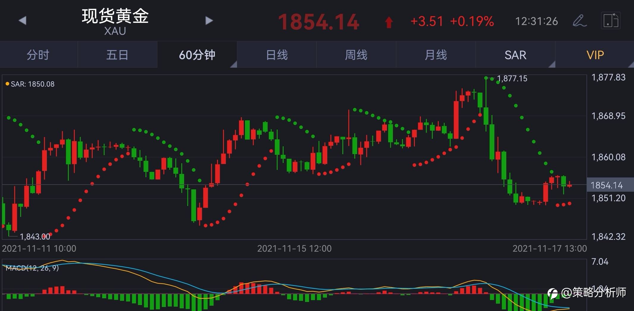
Task: Click the 1,860.08 axis value
Action: point(608,157)
